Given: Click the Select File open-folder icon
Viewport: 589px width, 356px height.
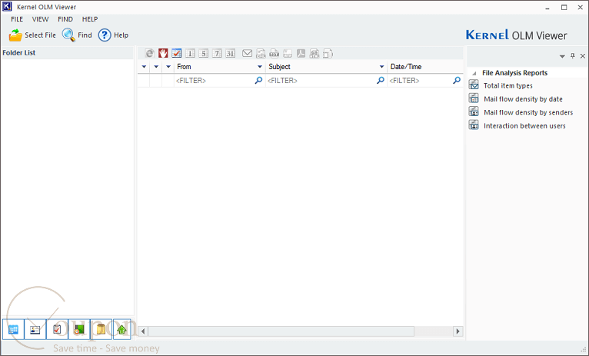Looking at the screenshot, I should click(15, 35).
